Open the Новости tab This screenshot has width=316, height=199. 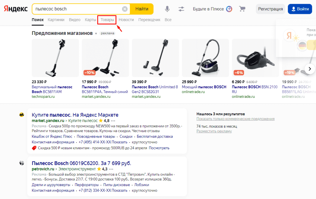coord(126,20)
